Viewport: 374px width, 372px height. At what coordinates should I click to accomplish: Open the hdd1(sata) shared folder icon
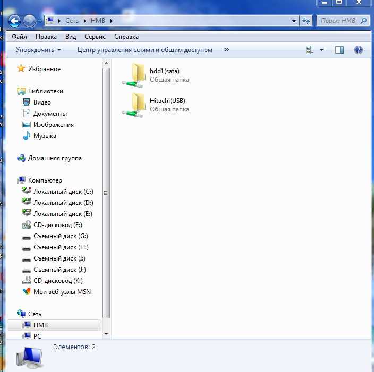coord(134,75)
